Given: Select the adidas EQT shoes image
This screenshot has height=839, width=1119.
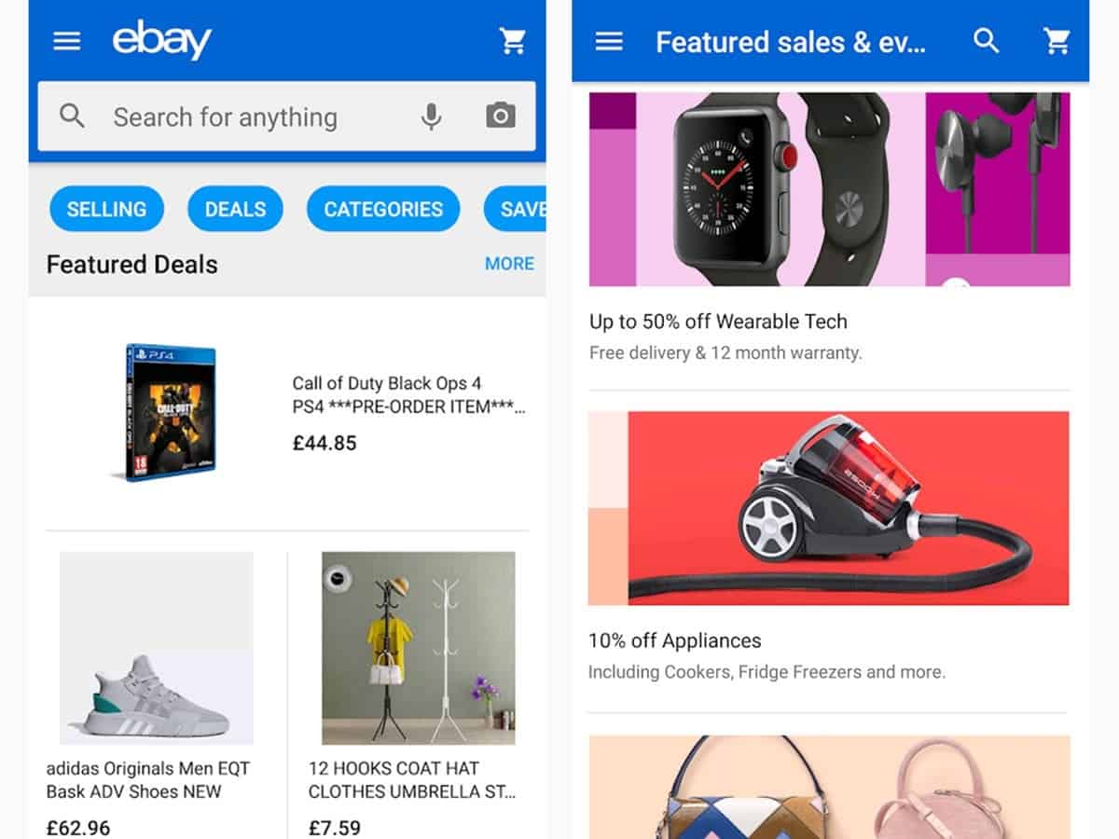Looking at the screenshot, I should [x=157, y=648].
